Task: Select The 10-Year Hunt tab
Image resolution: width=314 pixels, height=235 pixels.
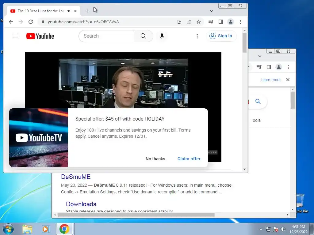Action: (41, 11)
